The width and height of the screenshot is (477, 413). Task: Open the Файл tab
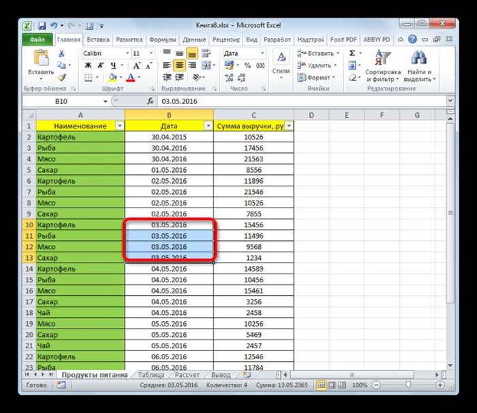37,39
